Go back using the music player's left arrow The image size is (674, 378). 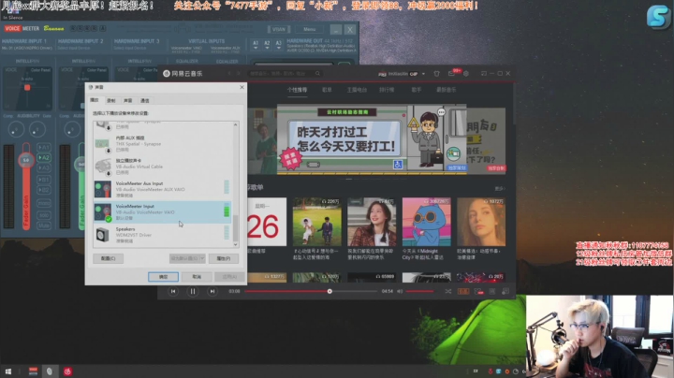click(x=229, y=74)
